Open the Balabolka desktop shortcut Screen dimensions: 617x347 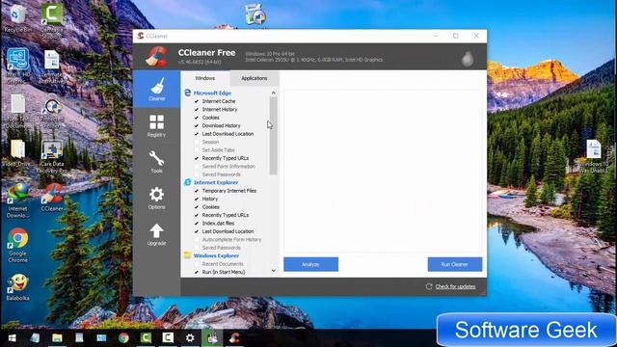point(17,287)
